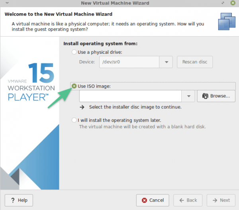
Task: Proceed with the Next button
Action: [221, 200]
